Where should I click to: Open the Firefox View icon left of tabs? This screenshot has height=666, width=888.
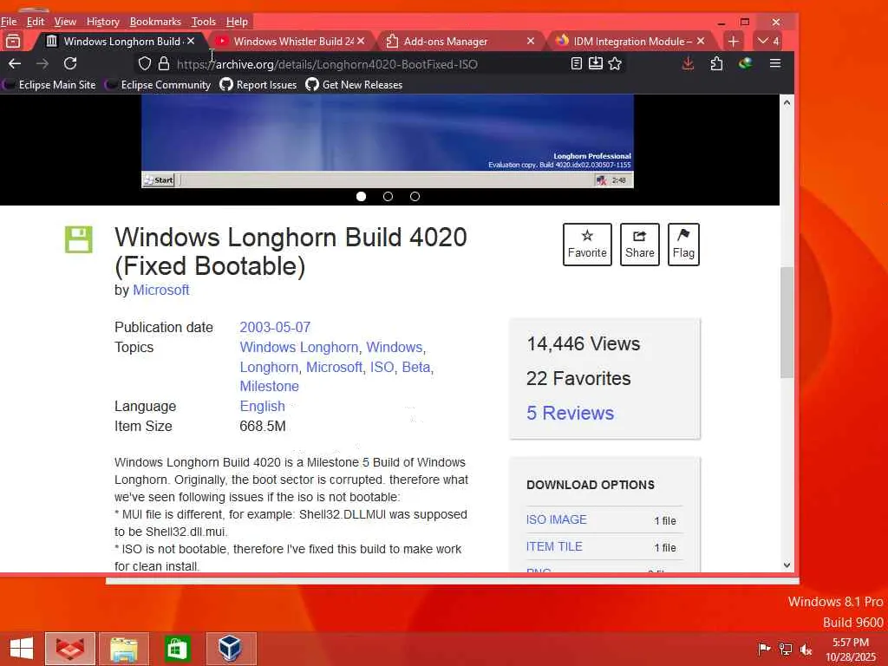coord(13,42)
